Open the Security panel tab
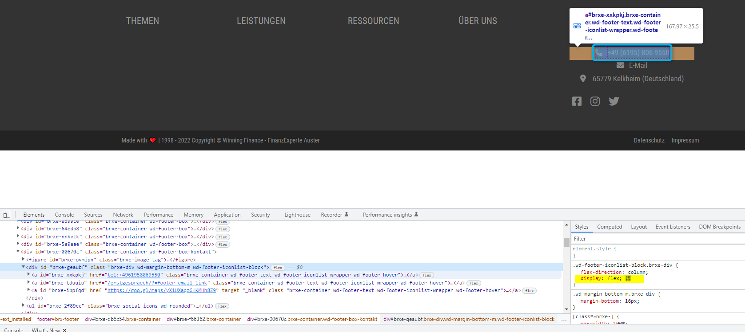Viewport: 745px width, 332px height. pyautogui.click(x=260, y=215)
